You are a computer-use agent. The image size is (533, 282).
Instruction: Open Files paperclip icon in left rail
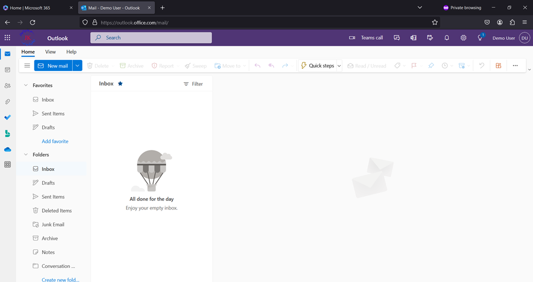coord(8,101)
